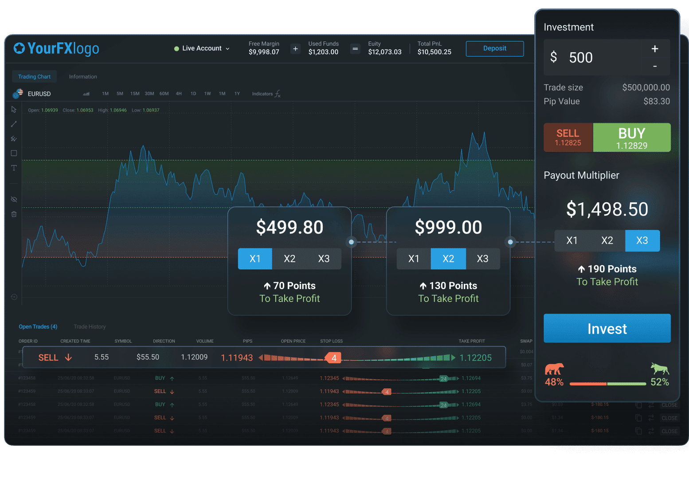Click the BUY 1.12829 button
689x479 pixels.
pyautogui.click(x=632, y=137)
